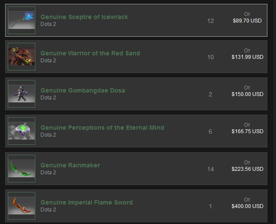
Task: Click the green Rainmaker item image
Action: coord(22,169)
